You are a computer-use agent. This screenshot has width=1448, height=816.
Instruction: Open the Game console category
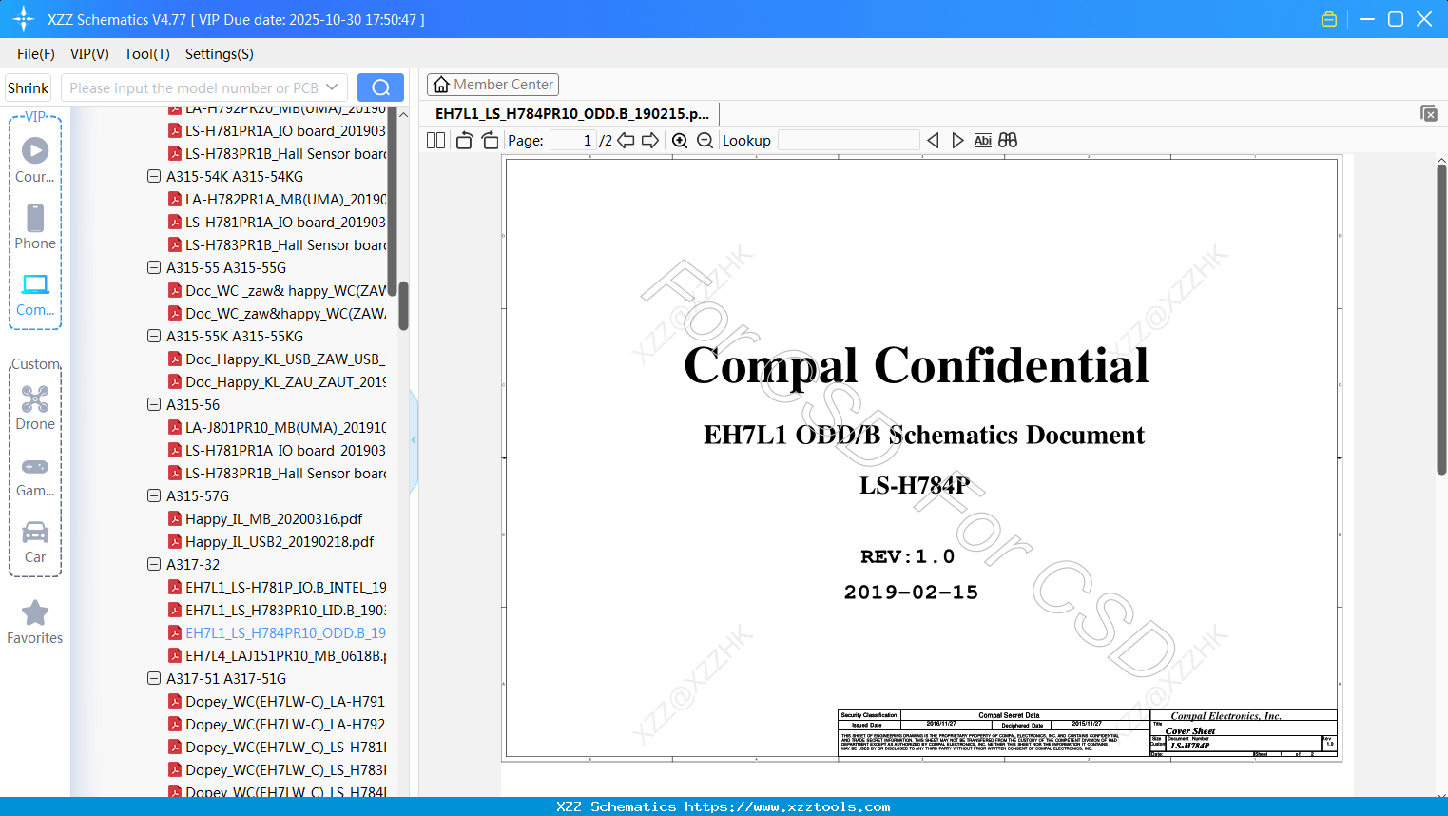click(x=35, y=476)
